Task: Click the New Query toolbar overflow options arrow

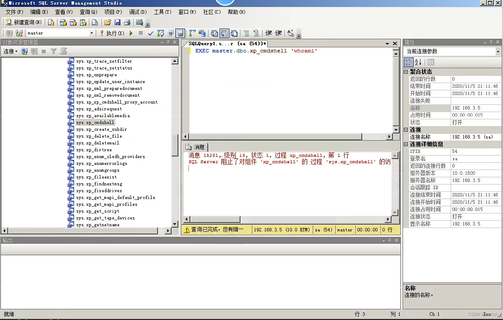Action: [148, 24]
